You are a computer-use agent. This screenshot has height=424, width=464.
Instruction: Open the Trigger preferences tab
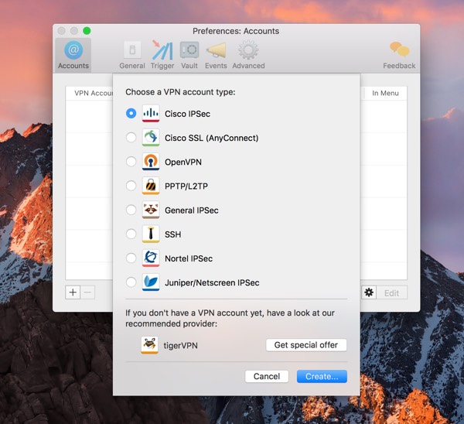pyautogui.click(x=162, y=56)
